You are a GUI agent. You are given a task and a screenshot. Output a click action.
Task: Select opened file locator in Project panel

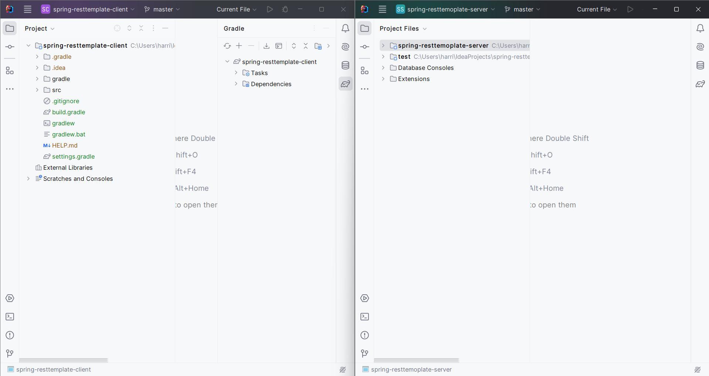click(117, 28)
